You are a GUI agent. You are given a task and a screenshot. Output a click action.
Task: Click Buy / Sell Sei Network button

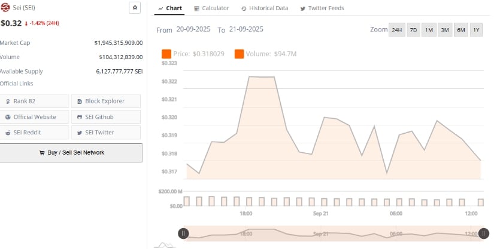pyautogui.click(x=71, y=153)
